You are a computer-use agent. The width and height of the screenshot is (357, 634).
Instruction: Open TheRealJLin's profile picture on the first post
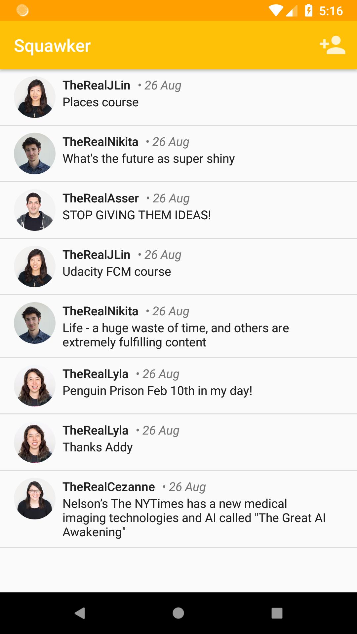coord(34,96)
